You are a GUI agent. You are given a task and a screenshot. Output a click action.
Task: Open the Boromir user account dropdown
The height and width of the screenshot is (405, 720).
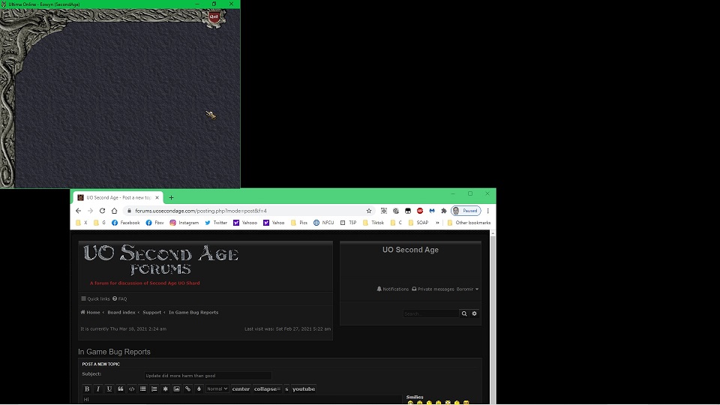tap(466, 289)
